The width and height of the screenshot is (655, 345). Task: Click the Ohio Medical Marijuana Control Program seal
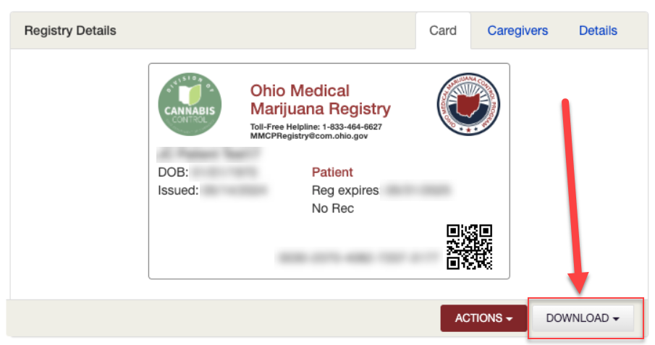tap(469, 105)
